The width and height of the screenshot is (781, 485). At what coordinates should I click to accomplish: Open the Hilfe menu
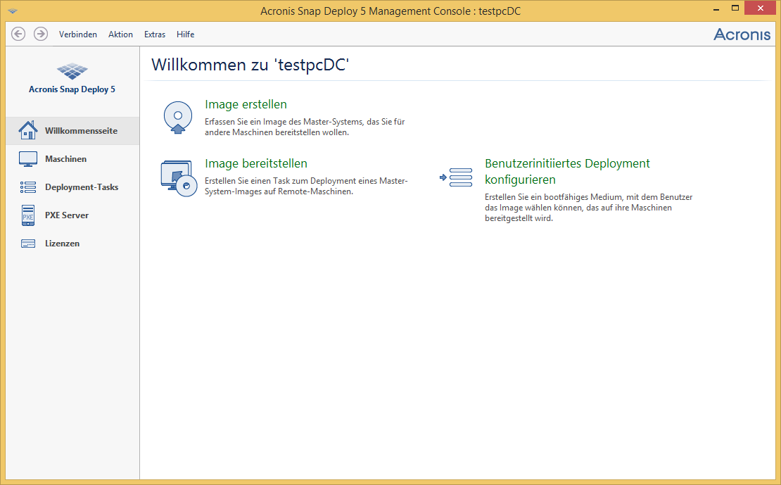185,34
